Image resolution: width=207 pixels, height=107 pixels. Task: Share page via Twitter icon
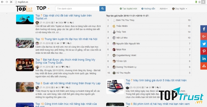pos(204,44)
